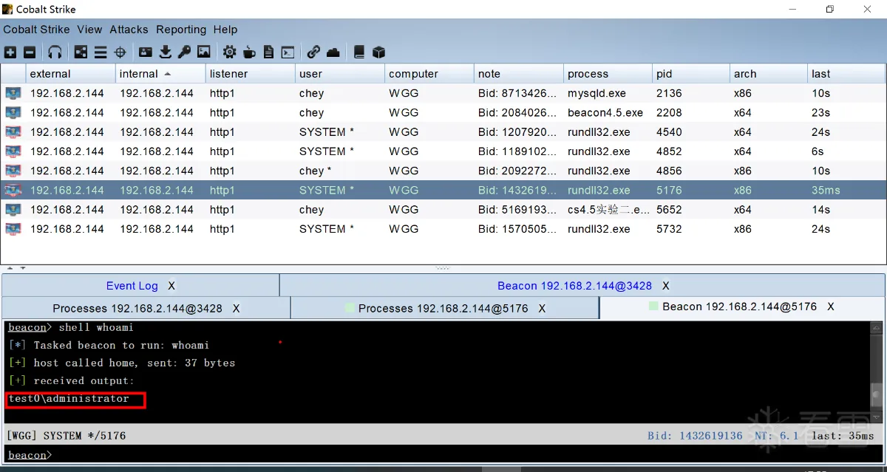Viewport: 887px width, 472px height.
Task: Open the View menu
Action: click(x=89, y=30)
